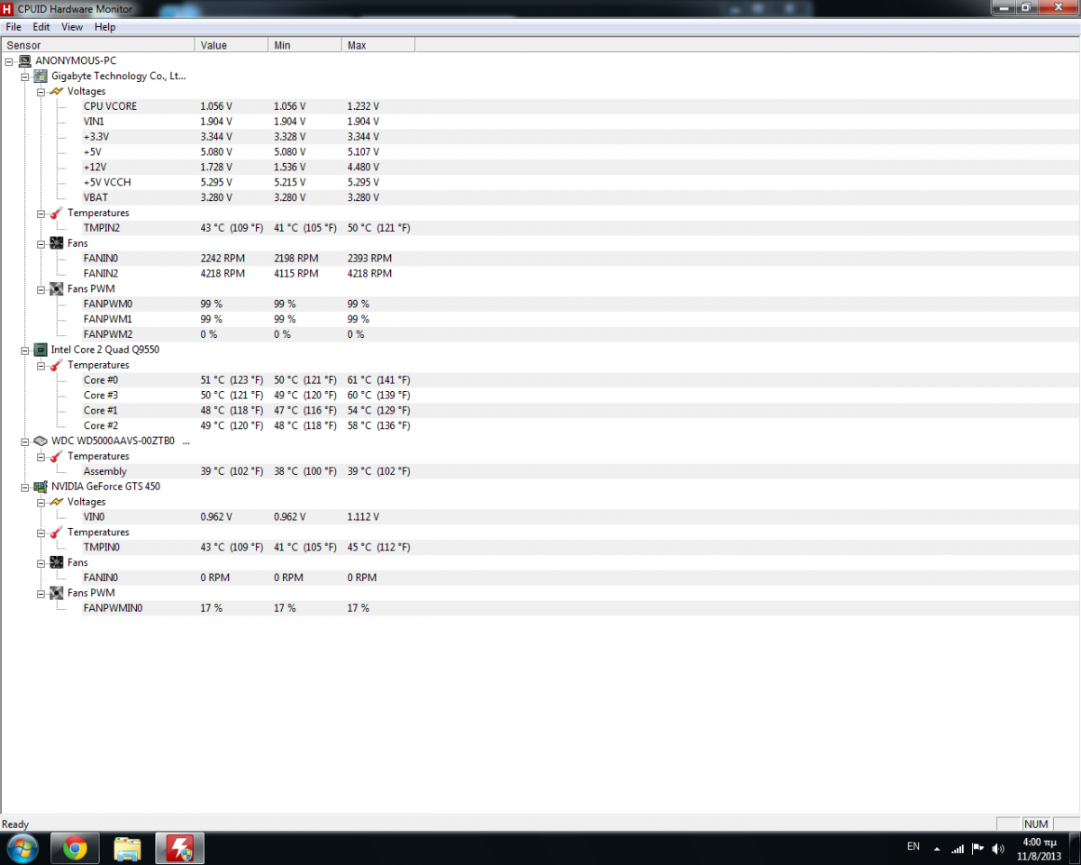
Task: Click the HWMonitor title bar app icon
Action: tap(8, 8)
